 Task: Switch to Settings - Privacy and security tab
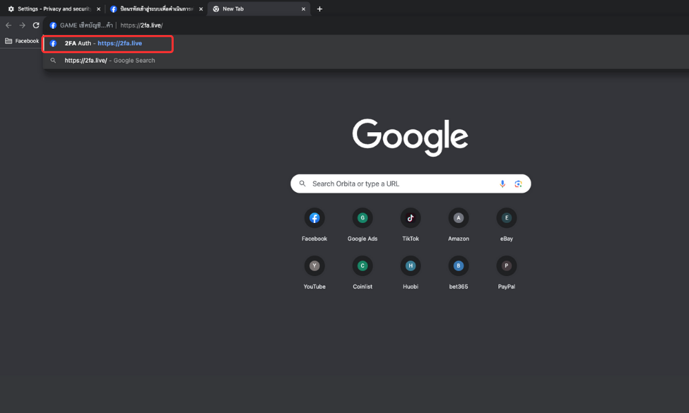54,9
